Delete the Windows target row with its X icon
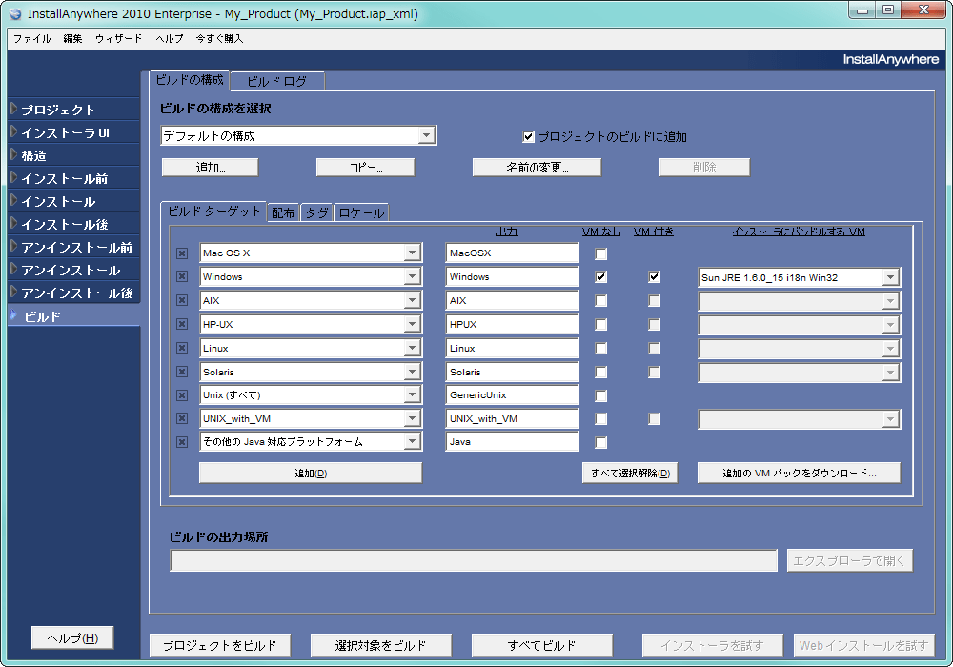 pos(181,276)
